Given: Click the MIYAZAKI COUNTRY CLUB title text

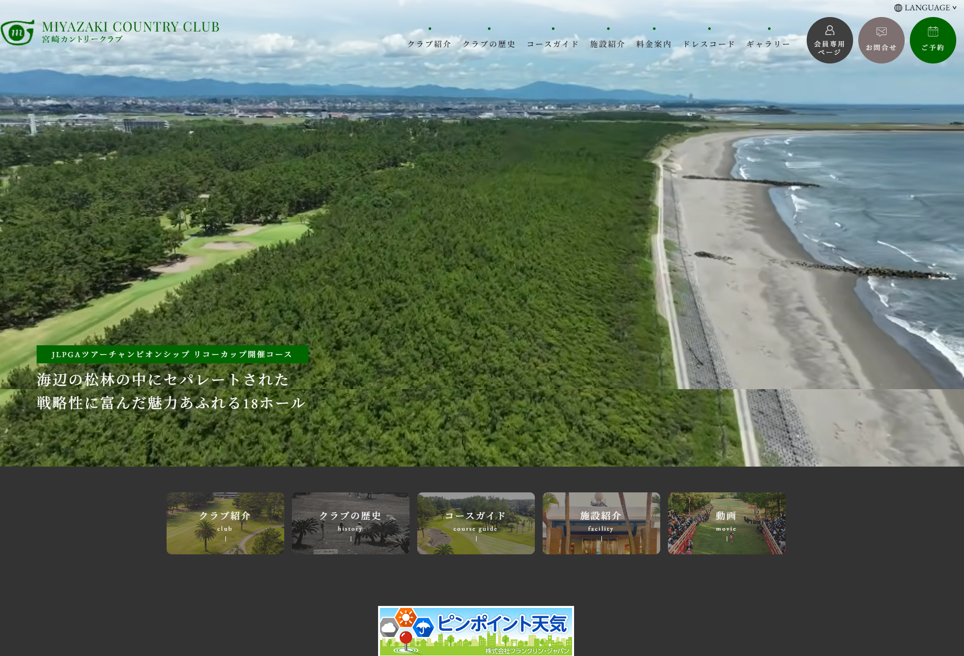Looking at the screenshot, I should tap(130, 27).
